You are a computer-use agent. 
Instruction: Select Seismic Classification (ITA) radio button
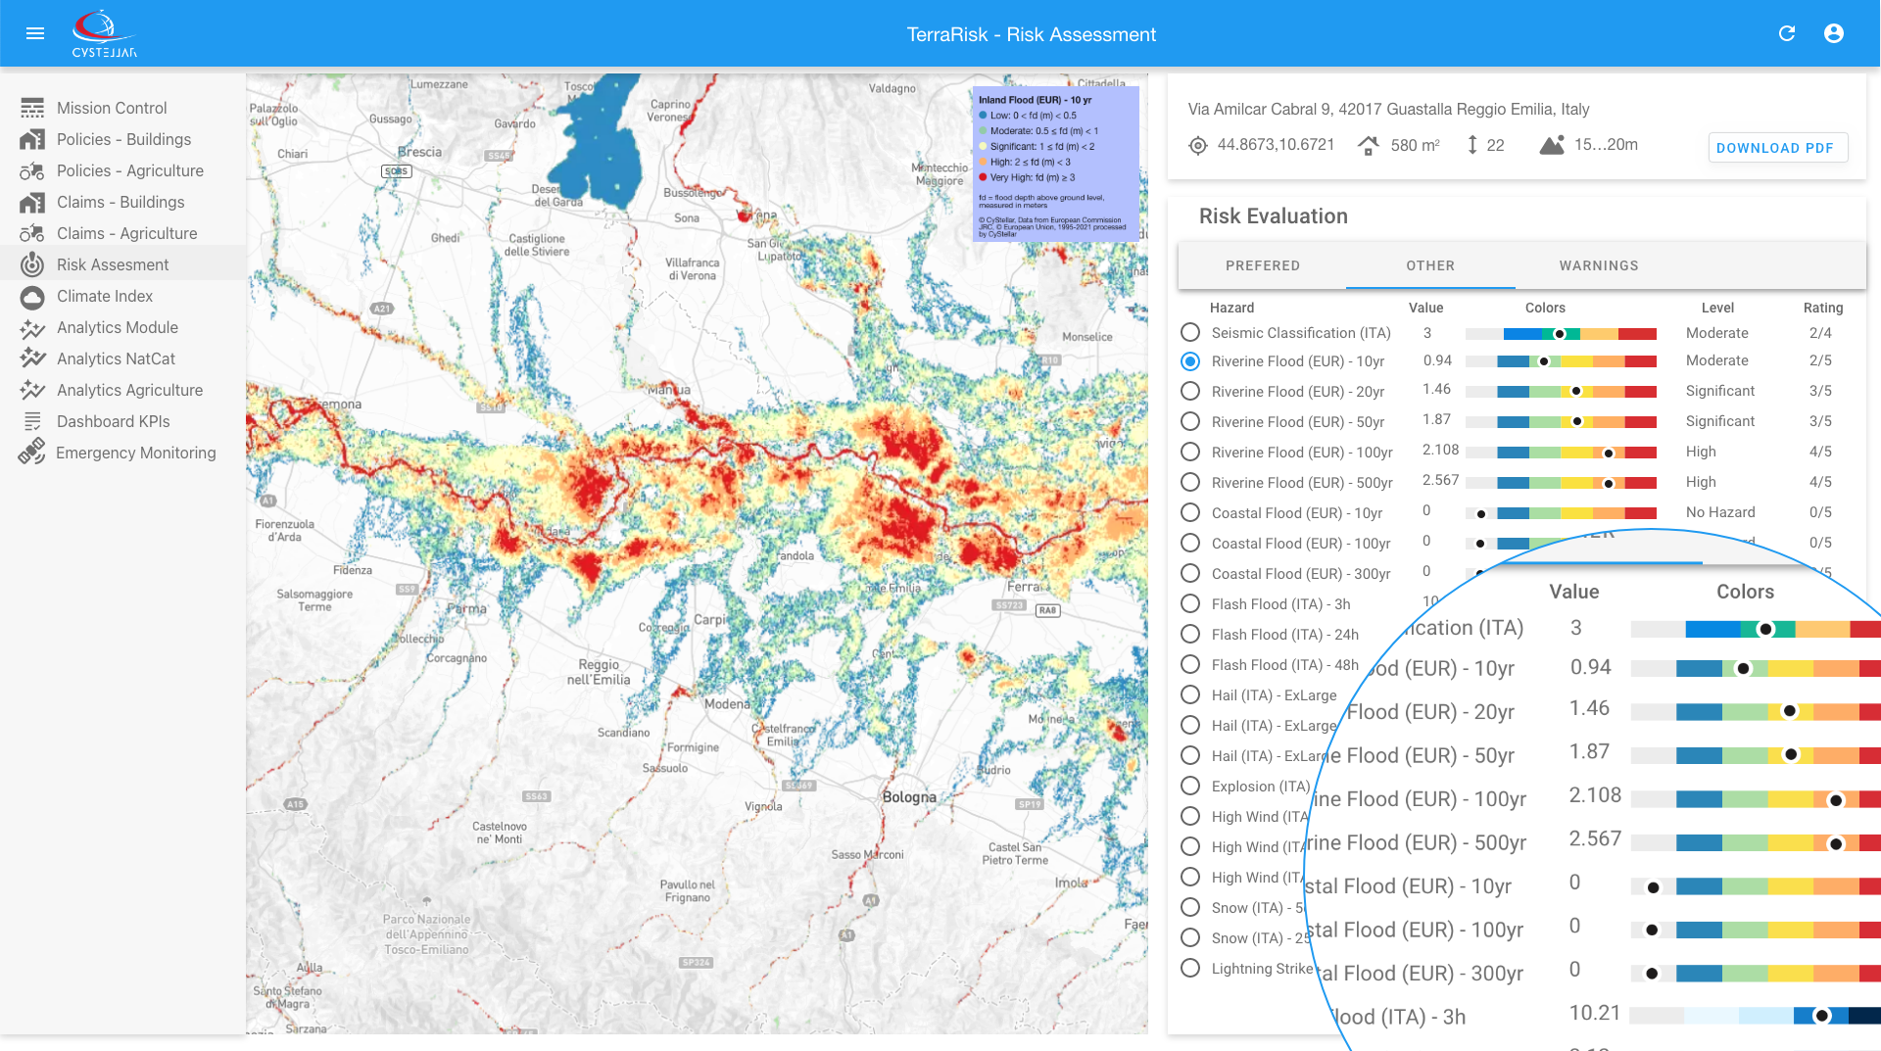point(1190,333)
